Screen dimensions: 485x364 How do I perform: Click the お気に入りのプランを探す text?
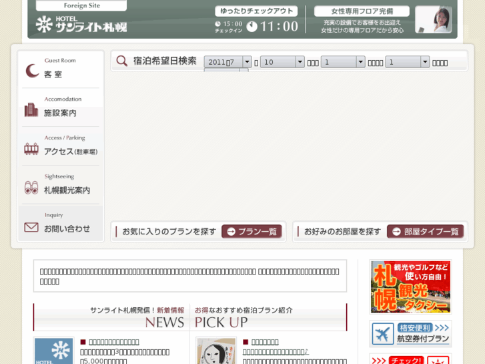pos(169,232)
